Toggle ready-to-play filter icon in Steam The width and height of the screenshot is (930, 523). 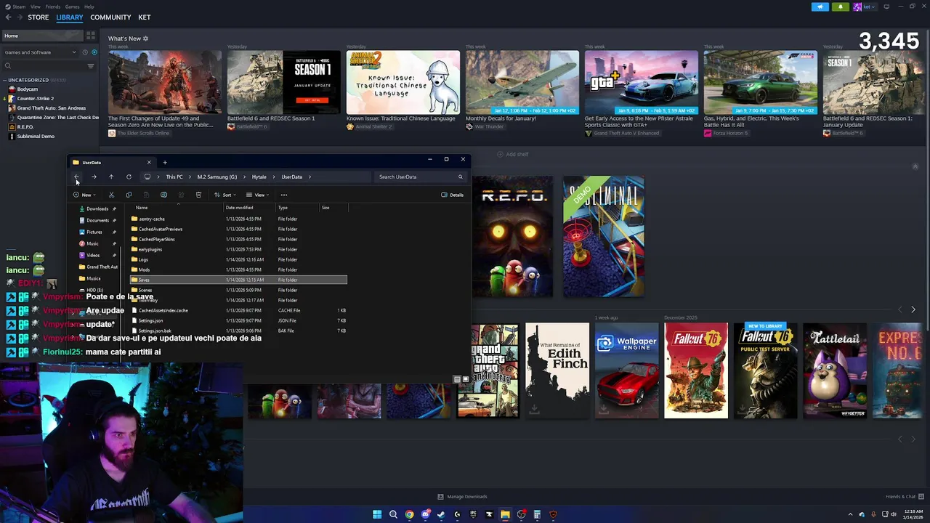(94, 52)
